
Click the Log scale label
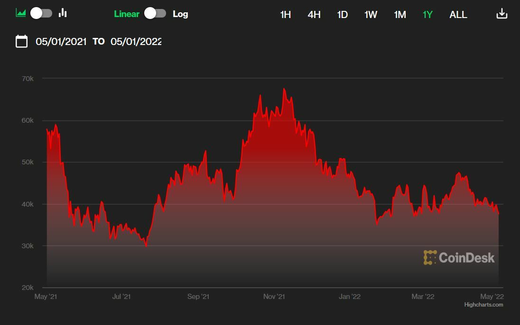point(180,14)
